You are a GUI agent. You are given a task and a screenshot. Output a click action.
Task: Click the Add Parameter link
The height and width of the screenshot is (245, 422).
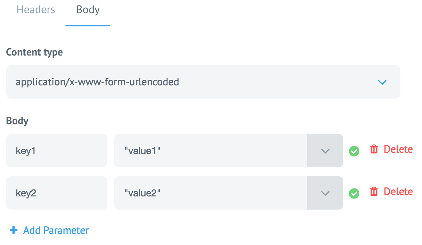[56, 230]
